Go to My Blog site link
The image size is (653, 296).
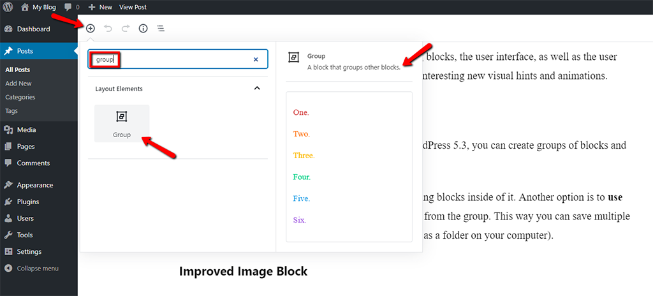(38, 7)
